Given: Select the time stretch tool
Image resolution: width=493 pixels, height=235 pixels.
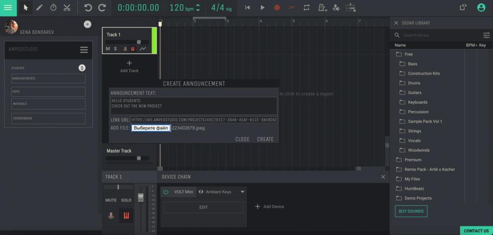Looking at the screenshot, I should [53, 8].
